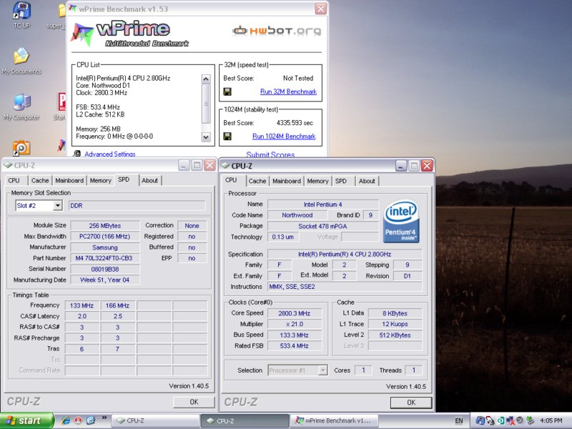Open My Documents desktop icon
The image size is (572, 429).
[x=21, y=61]
